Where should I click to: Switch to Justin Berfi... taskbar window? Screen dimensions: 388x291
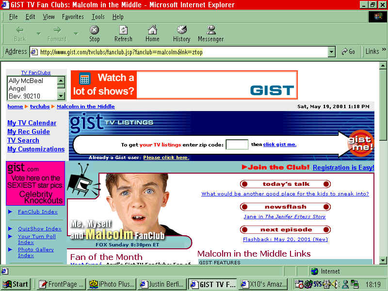(162, 284)
